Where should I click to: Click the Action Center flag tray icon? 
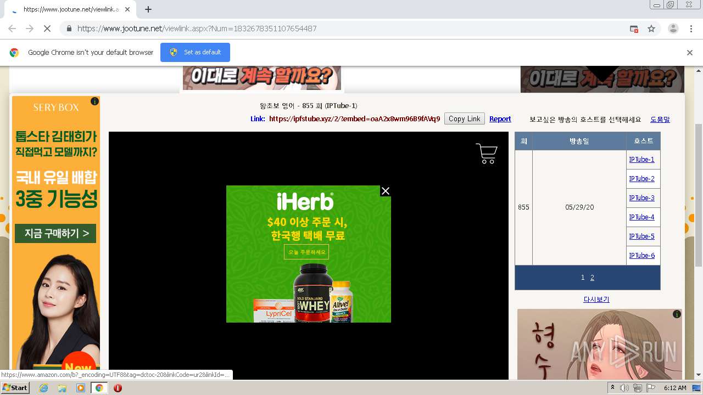coord(650,388)
